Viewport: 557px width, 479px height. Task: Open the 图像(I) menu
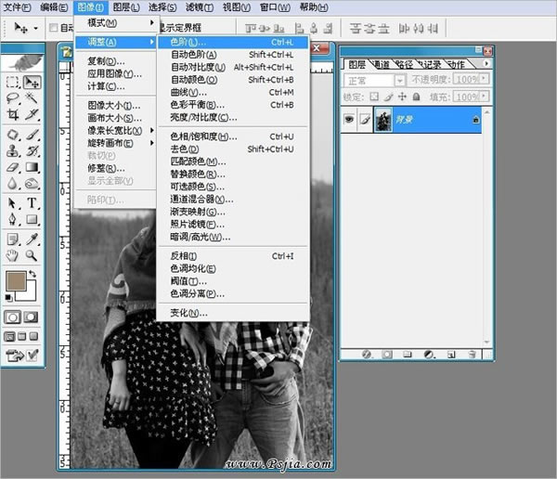tap(91, 7)
